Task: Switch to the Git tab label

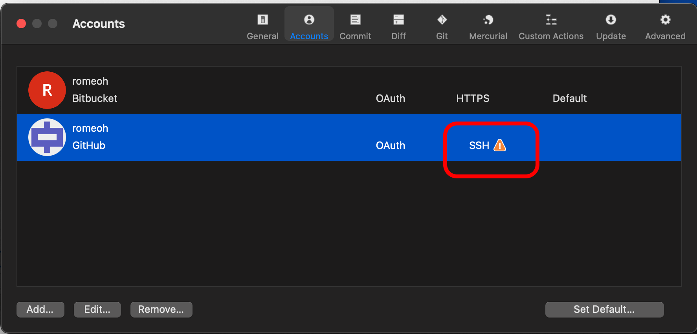Action: (x=442, y=36)
